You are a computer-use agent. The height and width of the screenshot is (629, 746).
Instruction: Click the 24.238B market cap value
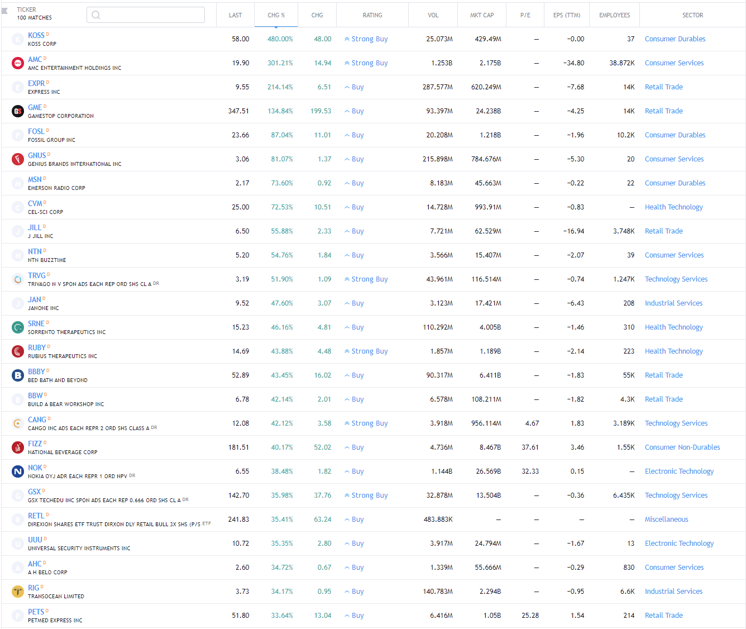click(488, 111)
